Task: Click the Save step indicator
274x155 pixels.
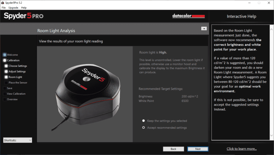Action: pyautogui.click(x=5, y=88)
